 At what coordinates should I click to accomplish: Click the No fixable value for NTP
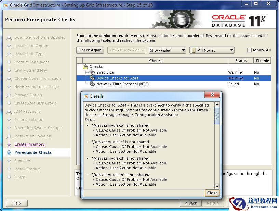[x=256, y=84]
